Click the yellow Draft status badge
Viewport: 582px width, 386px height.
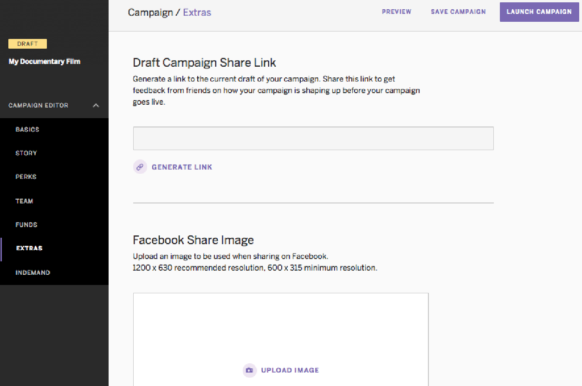point(27,44)
